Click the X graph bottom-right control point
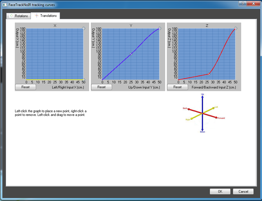Screen dimensions: 262x201 (84, 80)
